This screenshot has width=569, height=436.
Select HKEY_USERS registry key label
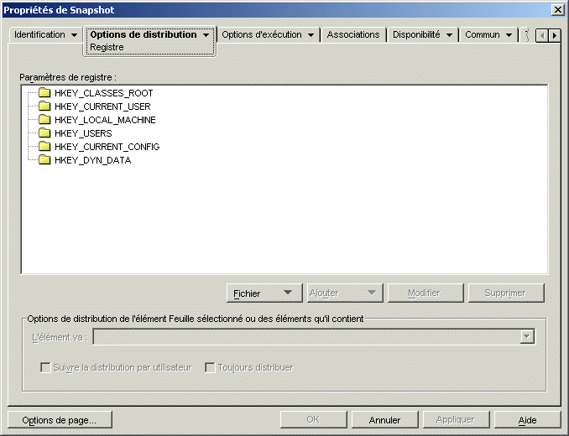click(x=83, y=133)
